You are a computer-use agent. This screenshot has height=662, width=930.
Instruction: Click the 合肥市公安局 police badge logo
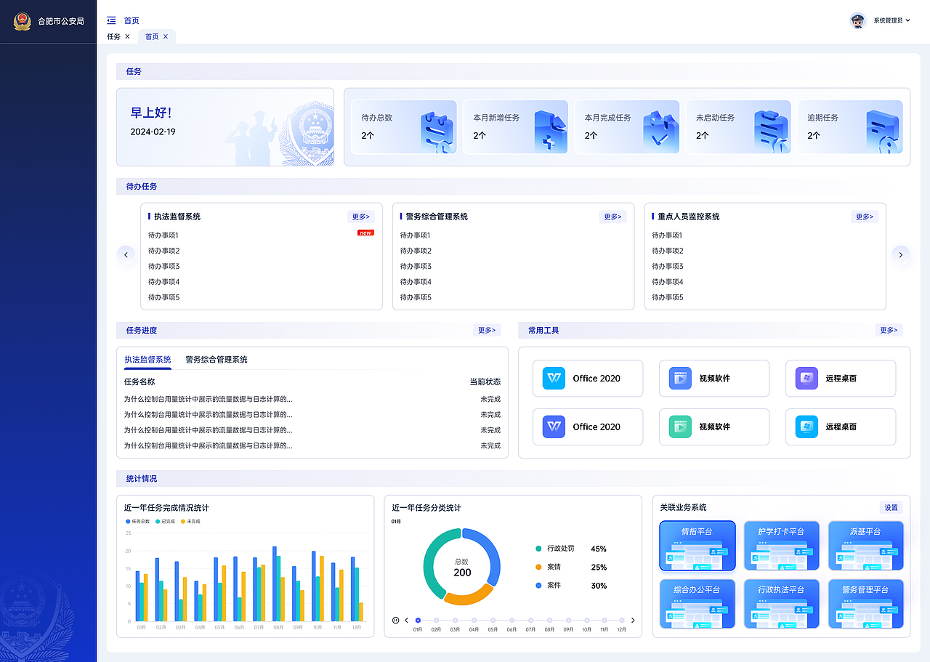click(x=23, y=21)
